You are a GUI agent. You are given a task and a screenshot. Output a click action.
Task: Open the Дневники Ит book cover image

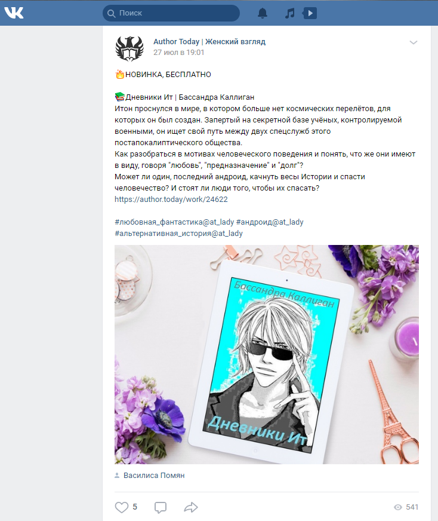266,354
